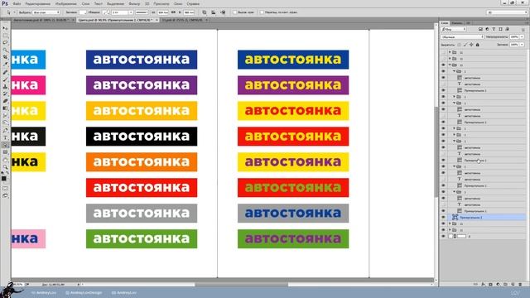
Task: Open path arrangement in options bar
Action: coord(223,12)
